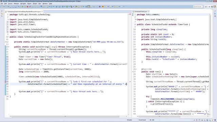This screenshot has height=122, width=217.
Task: Click the Debug bug launch icon
Action: [x=63, y=6]
